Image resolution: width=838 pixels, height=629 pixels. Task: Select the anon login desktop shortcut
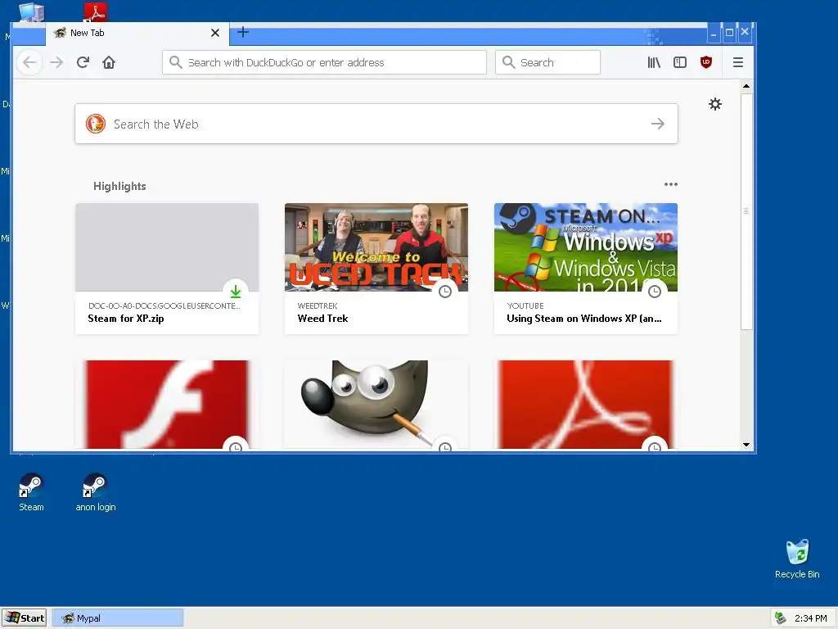pyautogui.click(x=96, y=493)
